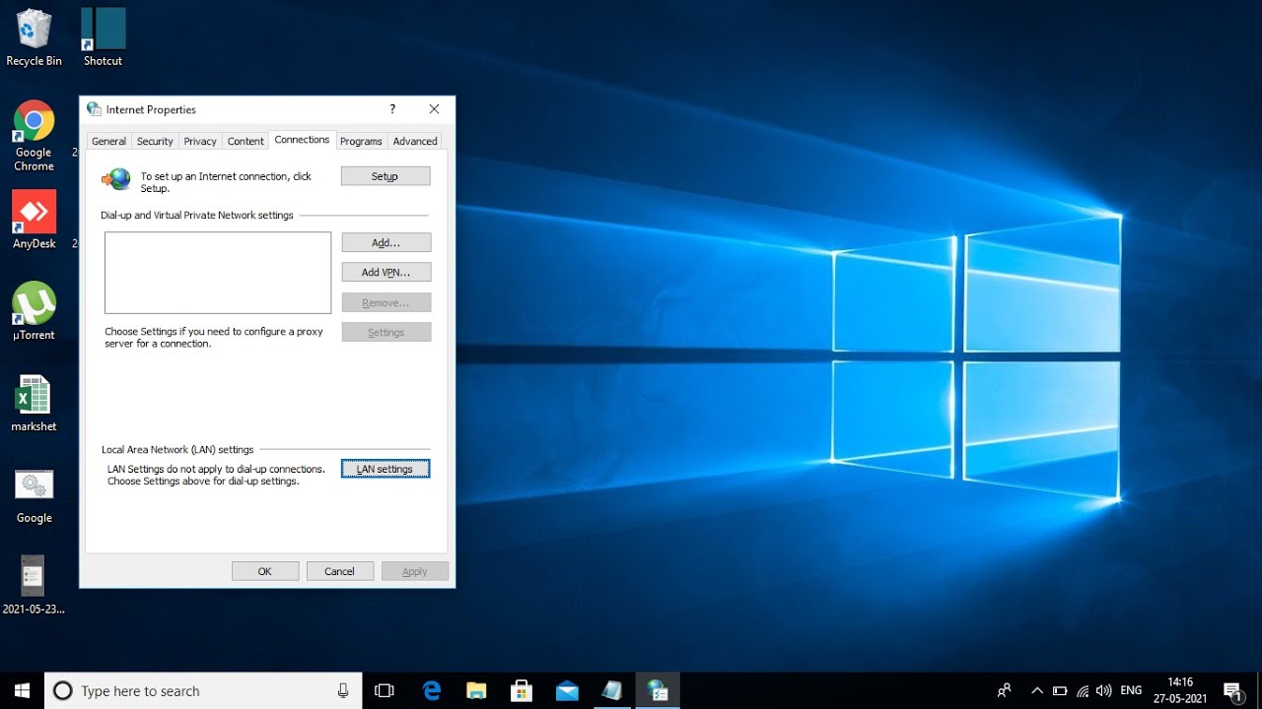Viewport: 1262px width, 709px height.
Task: Click the Add... button
Action: click(x=386, y=242)
